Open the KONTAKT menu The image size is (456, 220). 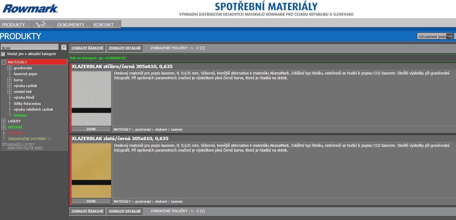tap(104, 25)
